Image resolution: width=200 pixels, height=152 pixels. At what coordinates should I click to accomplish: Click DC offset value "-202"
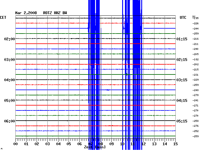pyautogui.click(x=195, y=64)
